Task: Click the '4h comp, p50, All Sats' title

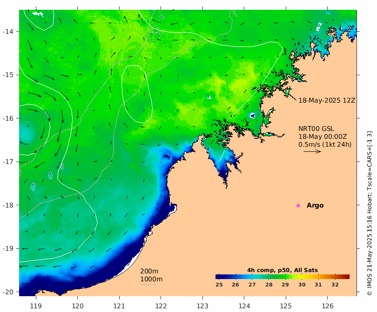Action: [283, 270]
